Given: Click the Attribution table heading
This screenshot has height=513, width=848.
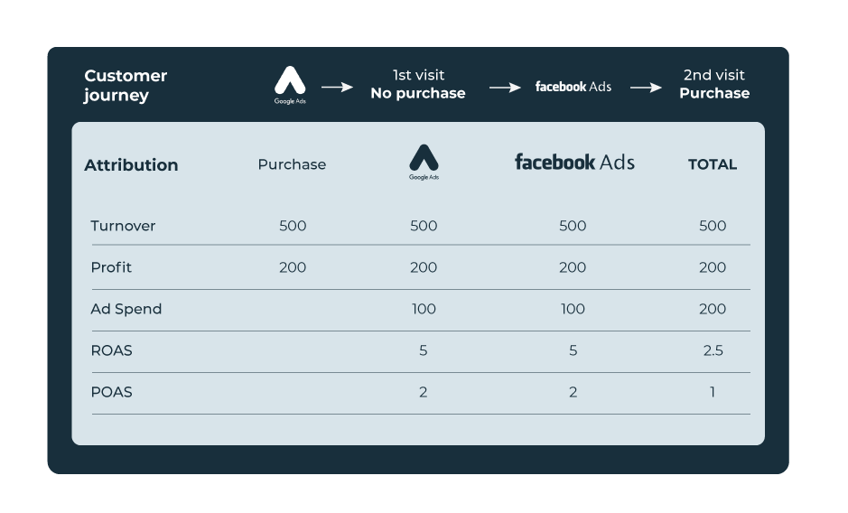Looking at the screenshot, I should point(131,164).
